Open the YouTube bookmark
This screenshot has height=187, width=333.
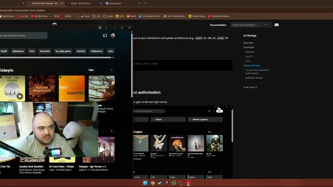22,16
